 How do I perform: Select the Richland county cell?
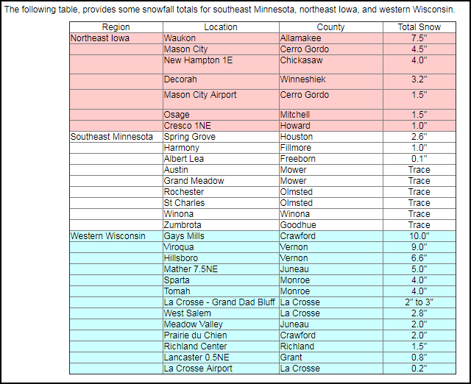(330, 346)
